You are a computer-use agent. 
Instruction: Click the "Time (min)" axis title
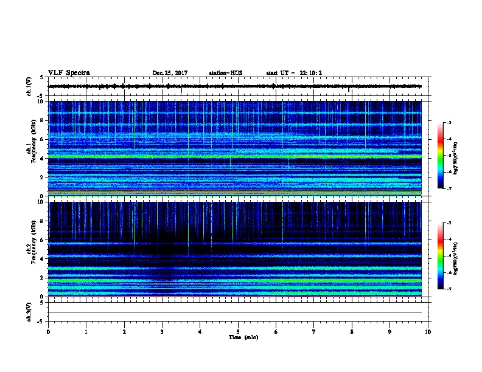(x=243, y=337)
